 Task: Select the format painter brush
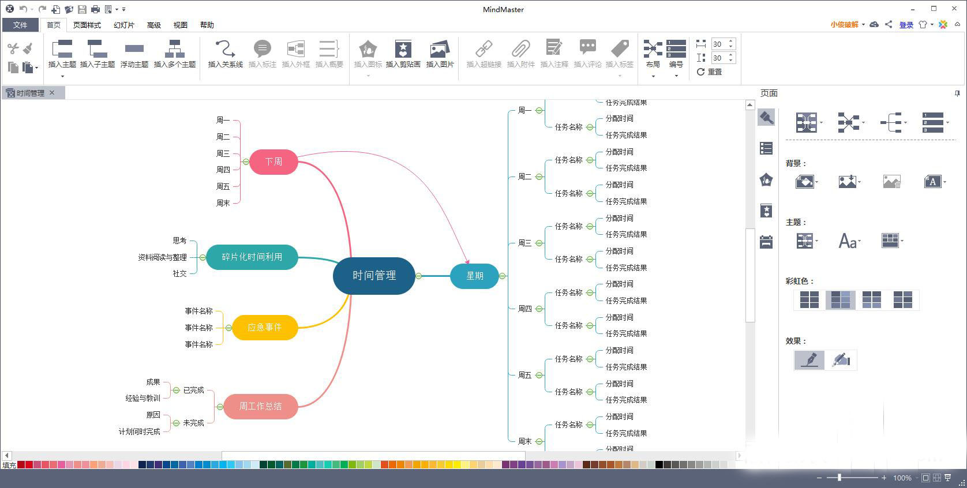28,48
